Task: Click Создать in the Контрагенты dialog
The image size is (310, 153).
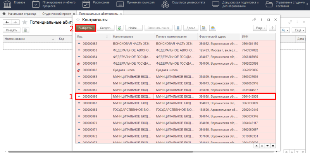Action: [105, 28]
